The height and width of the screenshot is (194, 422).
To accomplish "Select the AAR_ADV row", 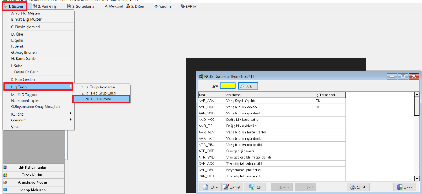I will click(272, 101).
